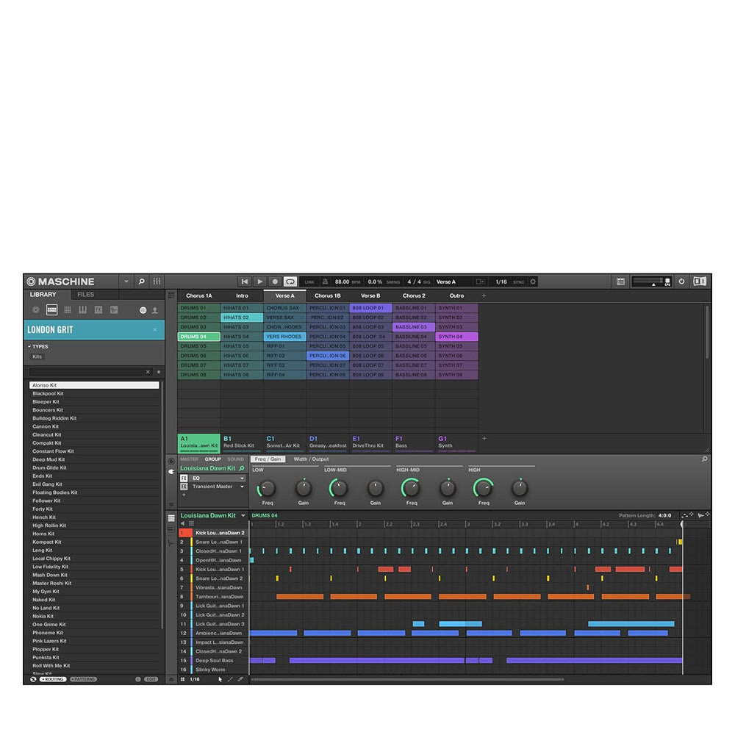Collapse the TYPES section in browser
Screen dimensions: 735x735
point(29,347)
